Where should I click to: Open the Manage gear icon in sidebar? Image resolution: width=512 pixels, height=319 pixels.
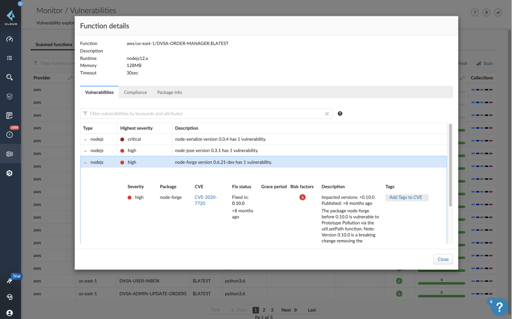pos(10,173)
